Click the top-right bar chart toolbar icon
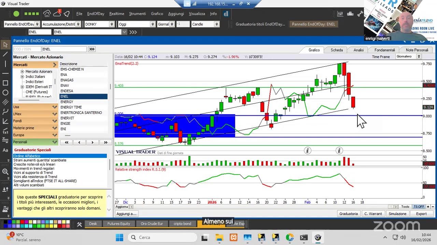The image size is (437, 245). pyautogui.click(x=340, y=14)
